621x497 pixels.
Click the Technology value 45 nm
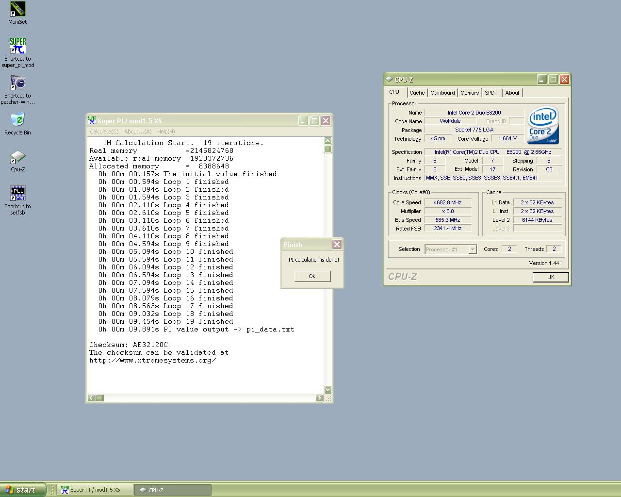438,138
